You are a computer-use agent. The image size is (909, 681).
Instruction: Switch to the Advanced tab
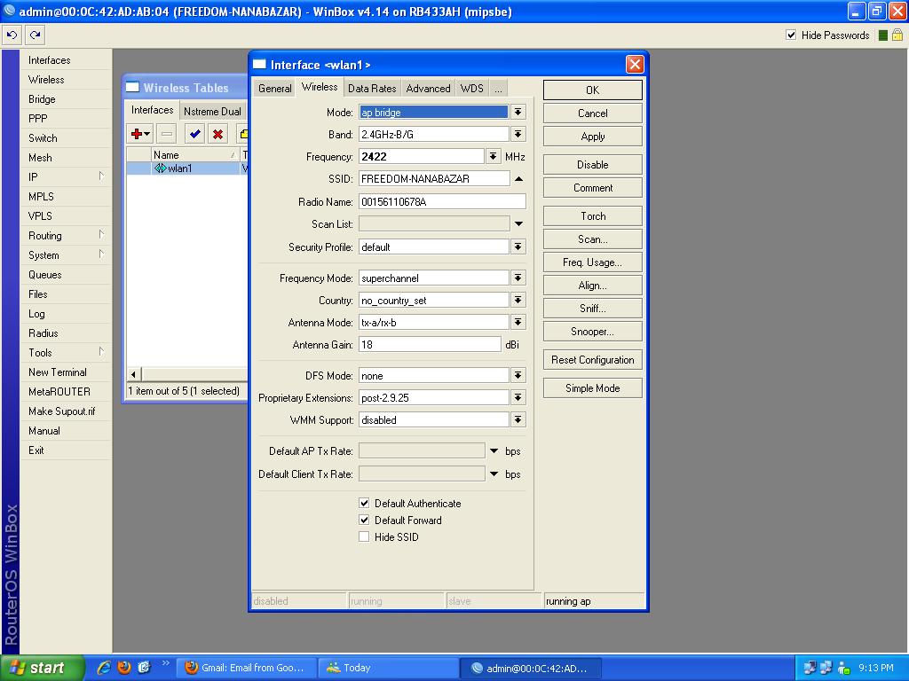click(428, 89)
